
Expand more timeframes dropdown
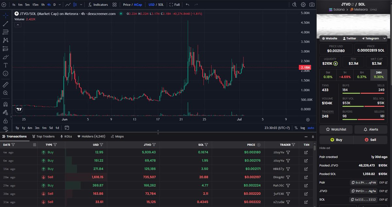[x=60, y=5]
